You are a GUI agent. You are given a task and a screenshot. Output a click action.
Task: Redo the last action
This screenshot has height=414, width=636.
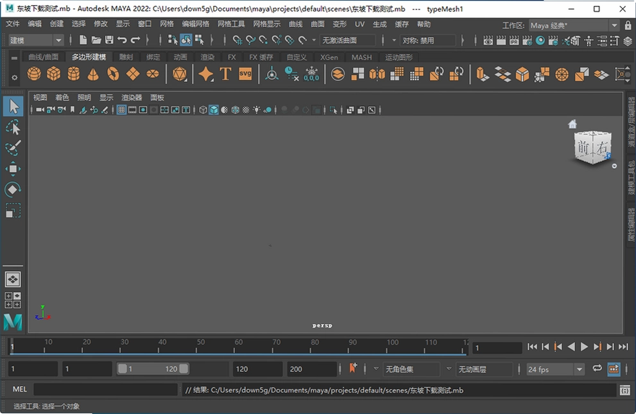pyautogui.click(x=135, y=40)
